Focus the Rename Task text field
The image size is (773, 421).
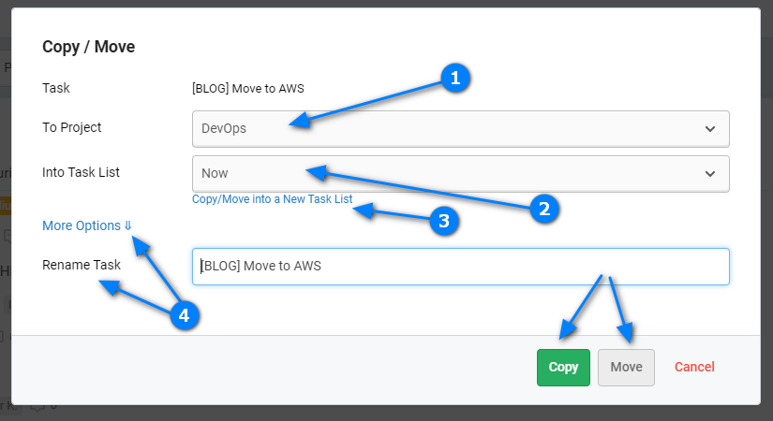tap(460, 267)
